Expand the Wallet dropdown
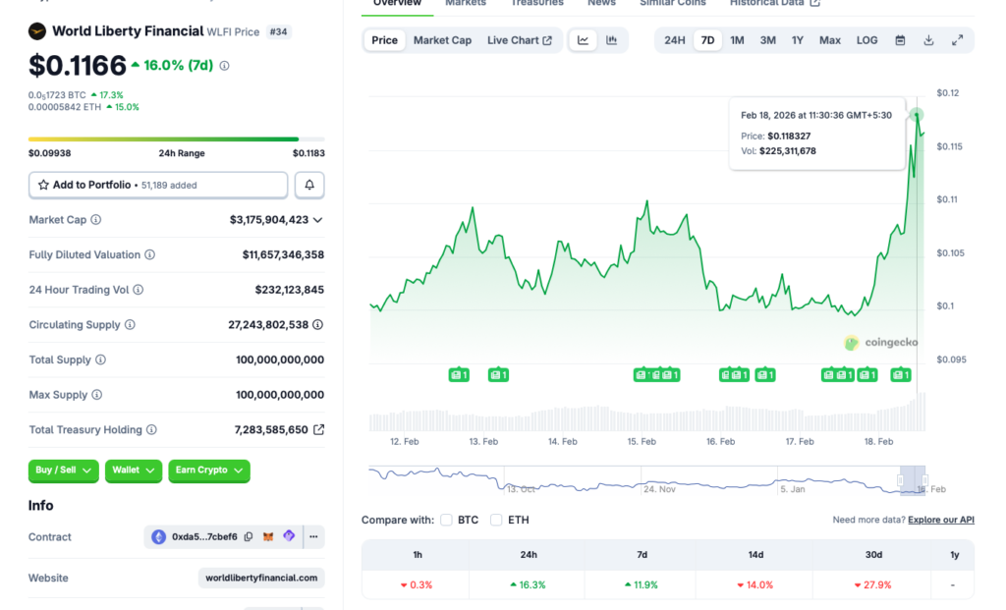Screen dimensions: 1006x610 [x=133, y=471]
